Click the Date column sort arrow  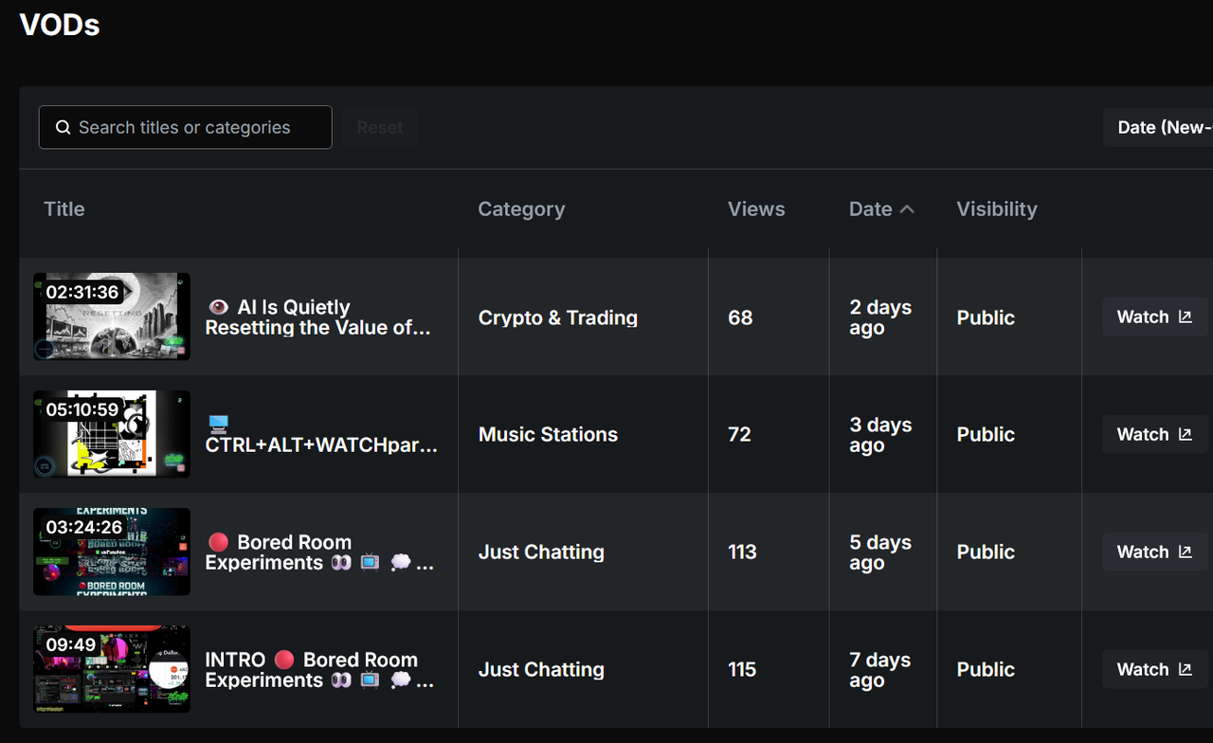pyautogui.click(x=907, y=209)
